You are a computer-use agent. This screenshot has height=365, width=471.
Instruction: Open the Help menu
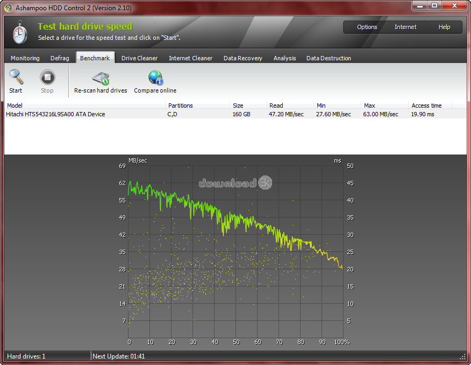click(x=444, y=27)
